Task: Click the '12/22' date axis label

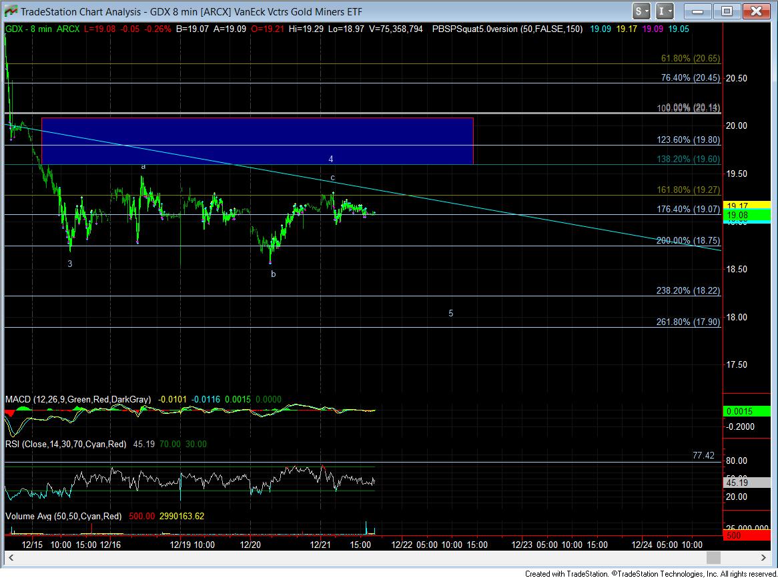Action: 402,545
